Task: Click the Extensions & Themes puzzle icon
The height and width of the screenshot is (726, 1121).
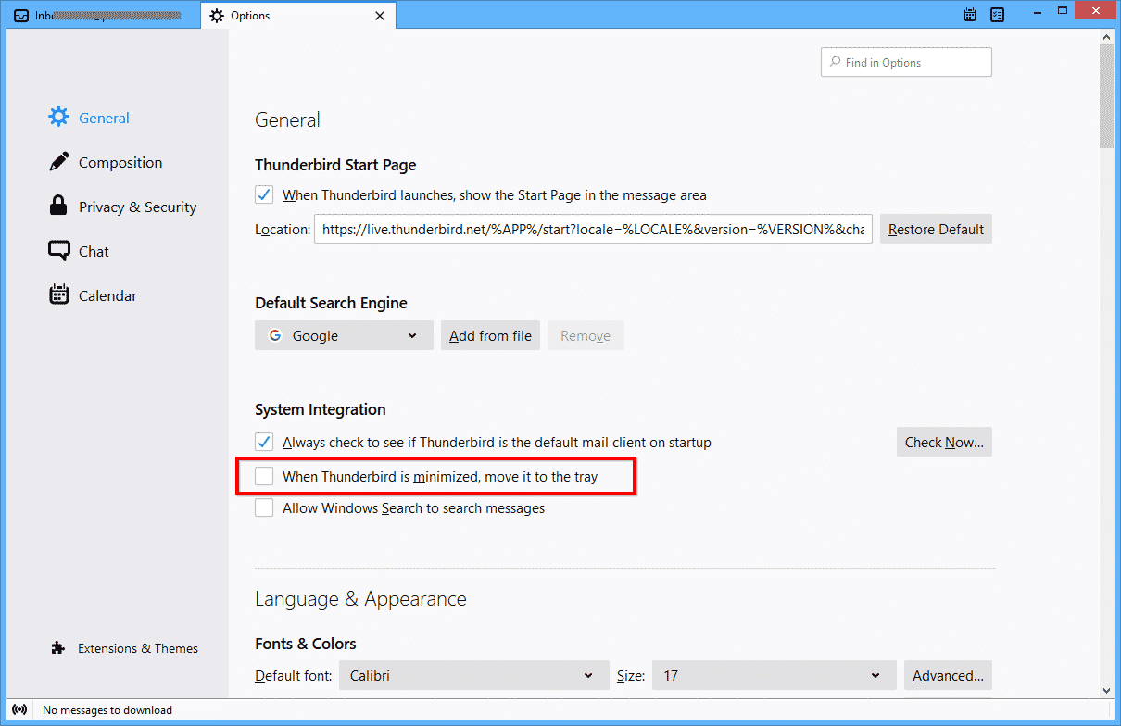Action: pos(58,648)
